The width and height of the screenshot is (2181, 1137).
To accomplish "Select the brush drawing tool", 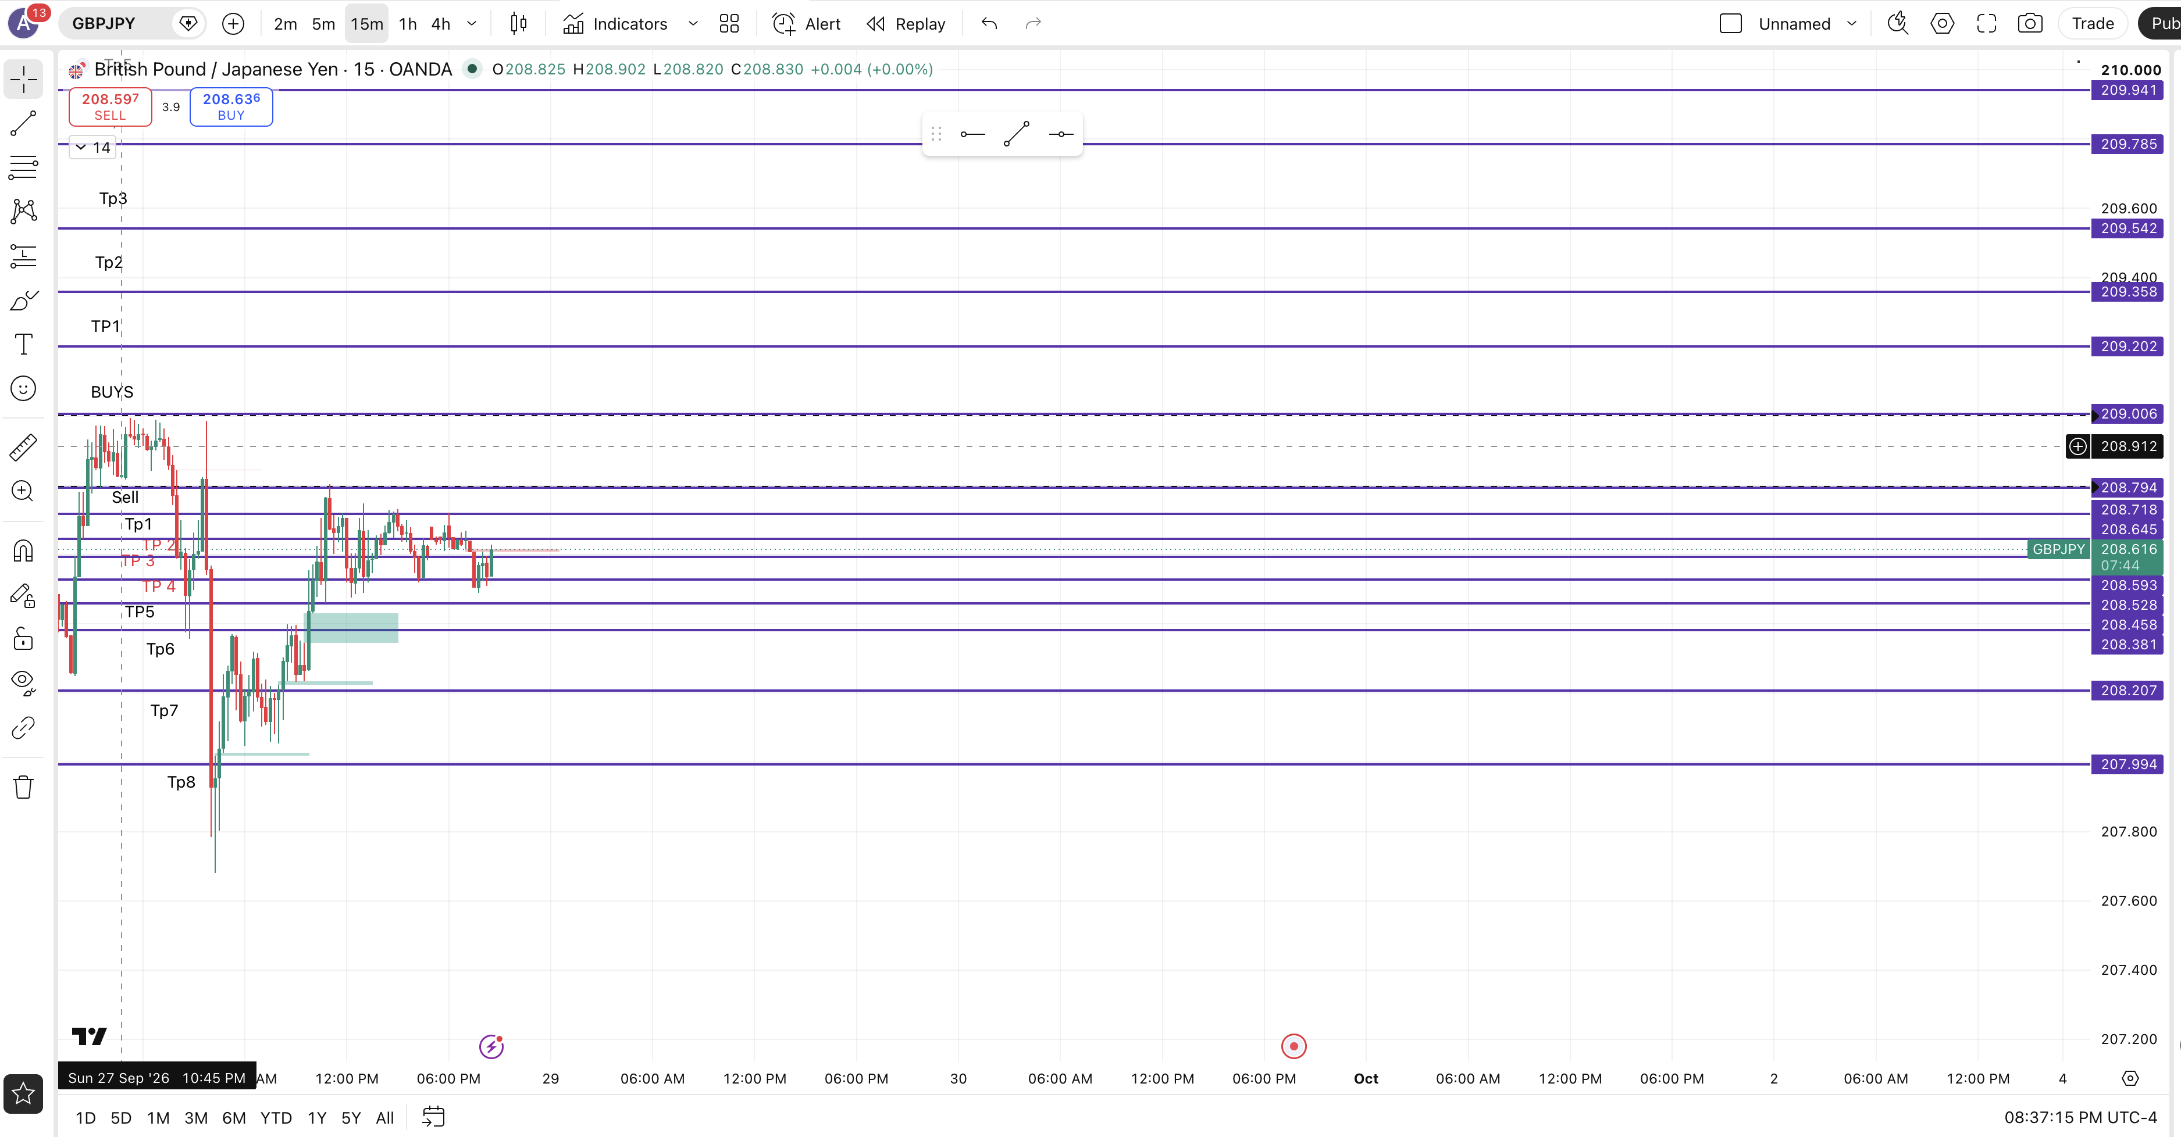I will click(x=23, y=301).
